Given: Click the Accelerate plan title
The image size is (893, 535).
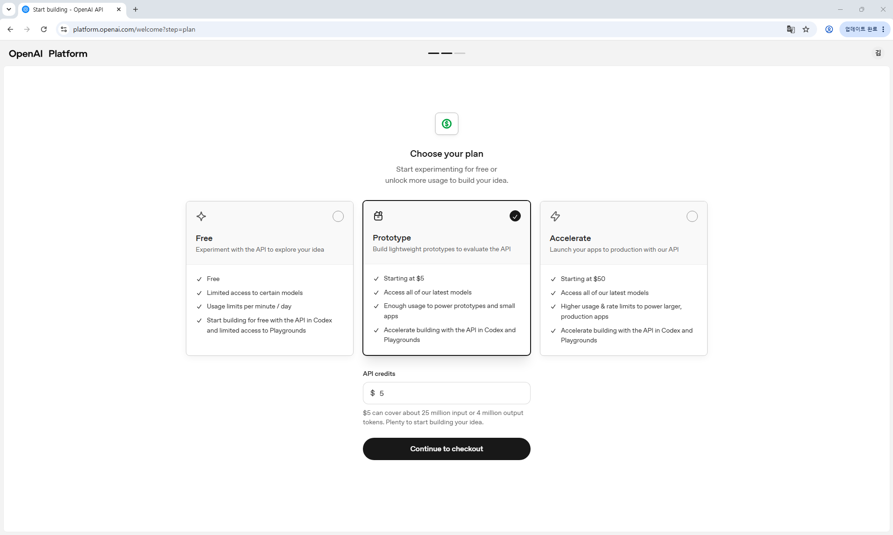Looking at the screenshot, I should click(570, 238).
